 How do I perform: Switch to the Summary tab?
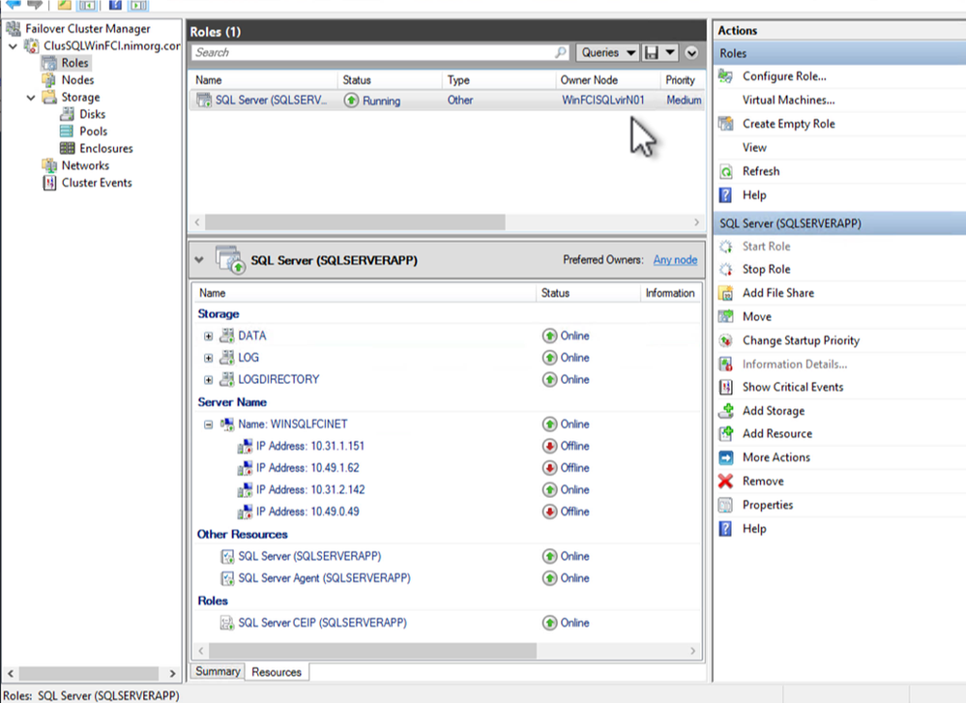pyautogui.click(x=218, y=671)
